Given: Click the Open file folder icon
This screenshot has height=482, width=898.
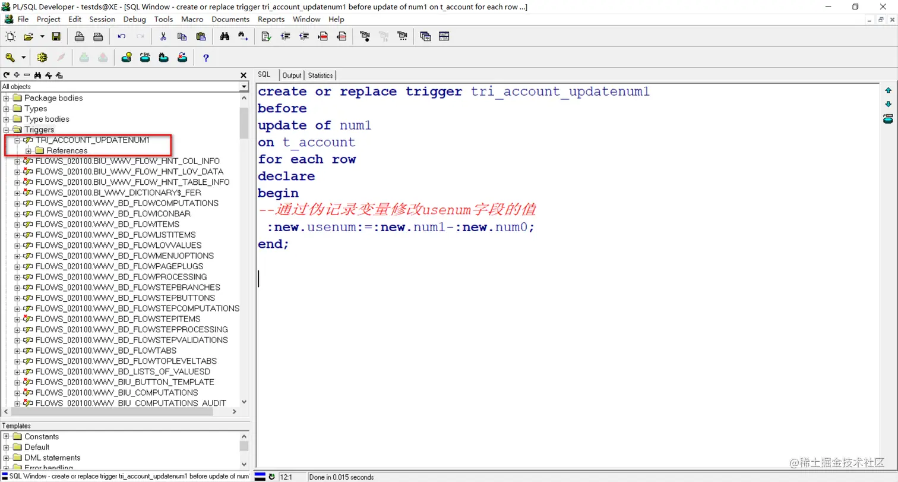Looking at the screenshot, I should click(28, 37).
